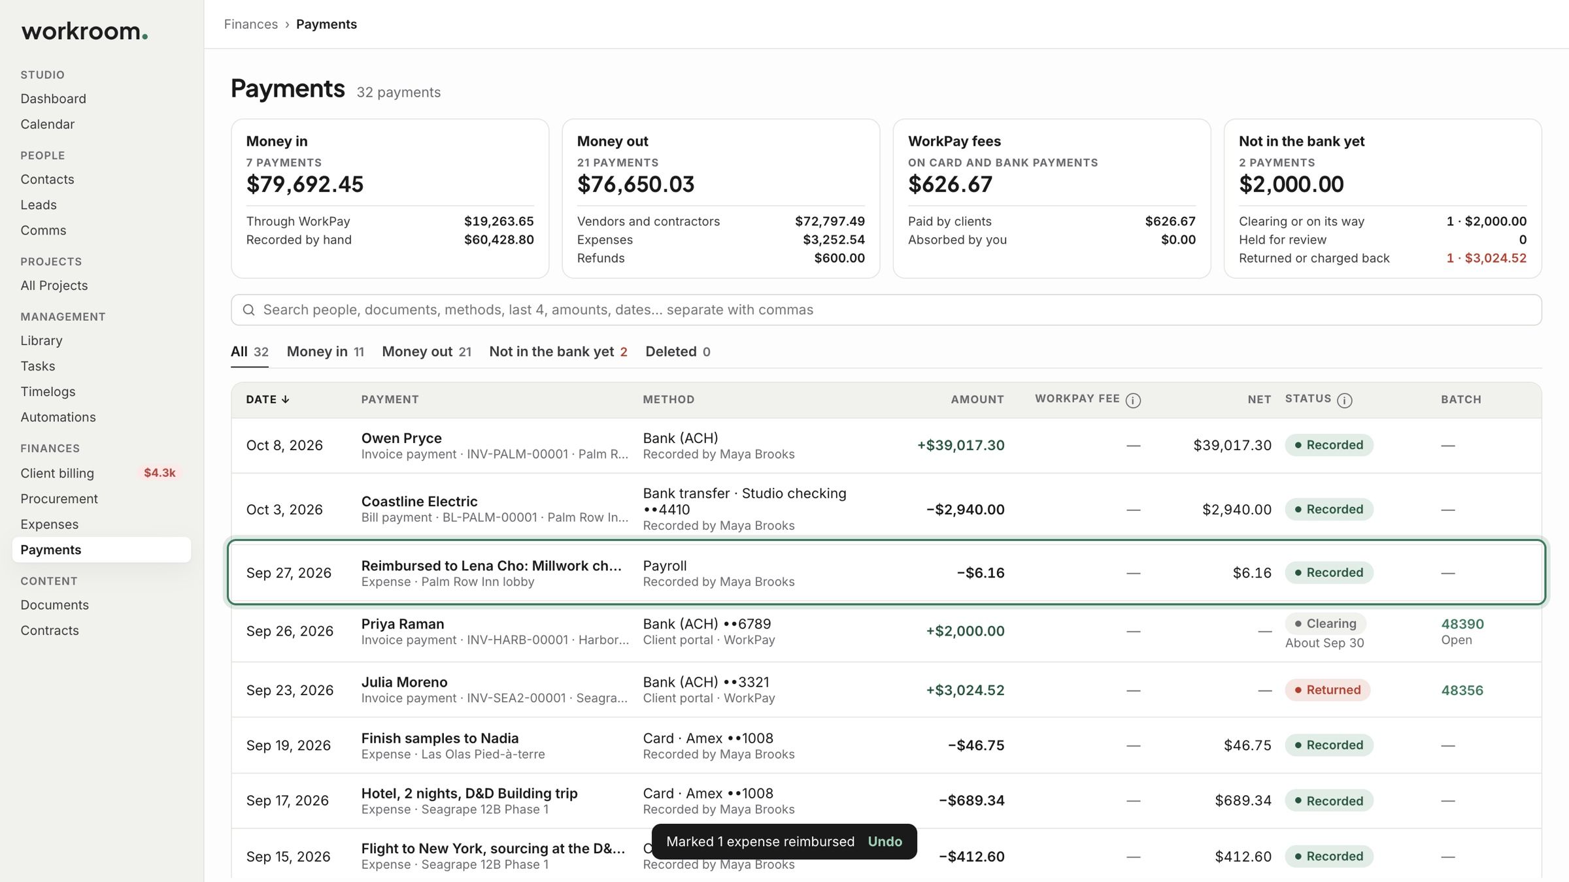Focus the payments search field
The width and height of the screenshot is (1569, 882).
[x=886, y=310]
